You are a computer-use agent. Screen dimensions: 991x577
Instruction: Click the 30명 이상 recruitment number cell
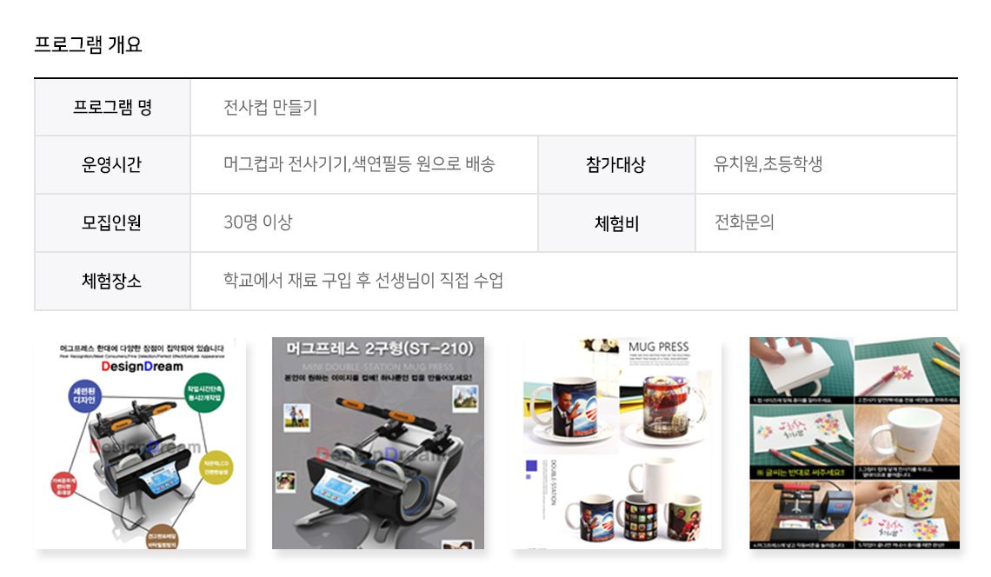point(364,223)
